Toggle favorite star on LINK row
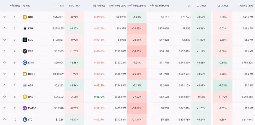The height and width of the screenshot is (125, 255). 4,62
